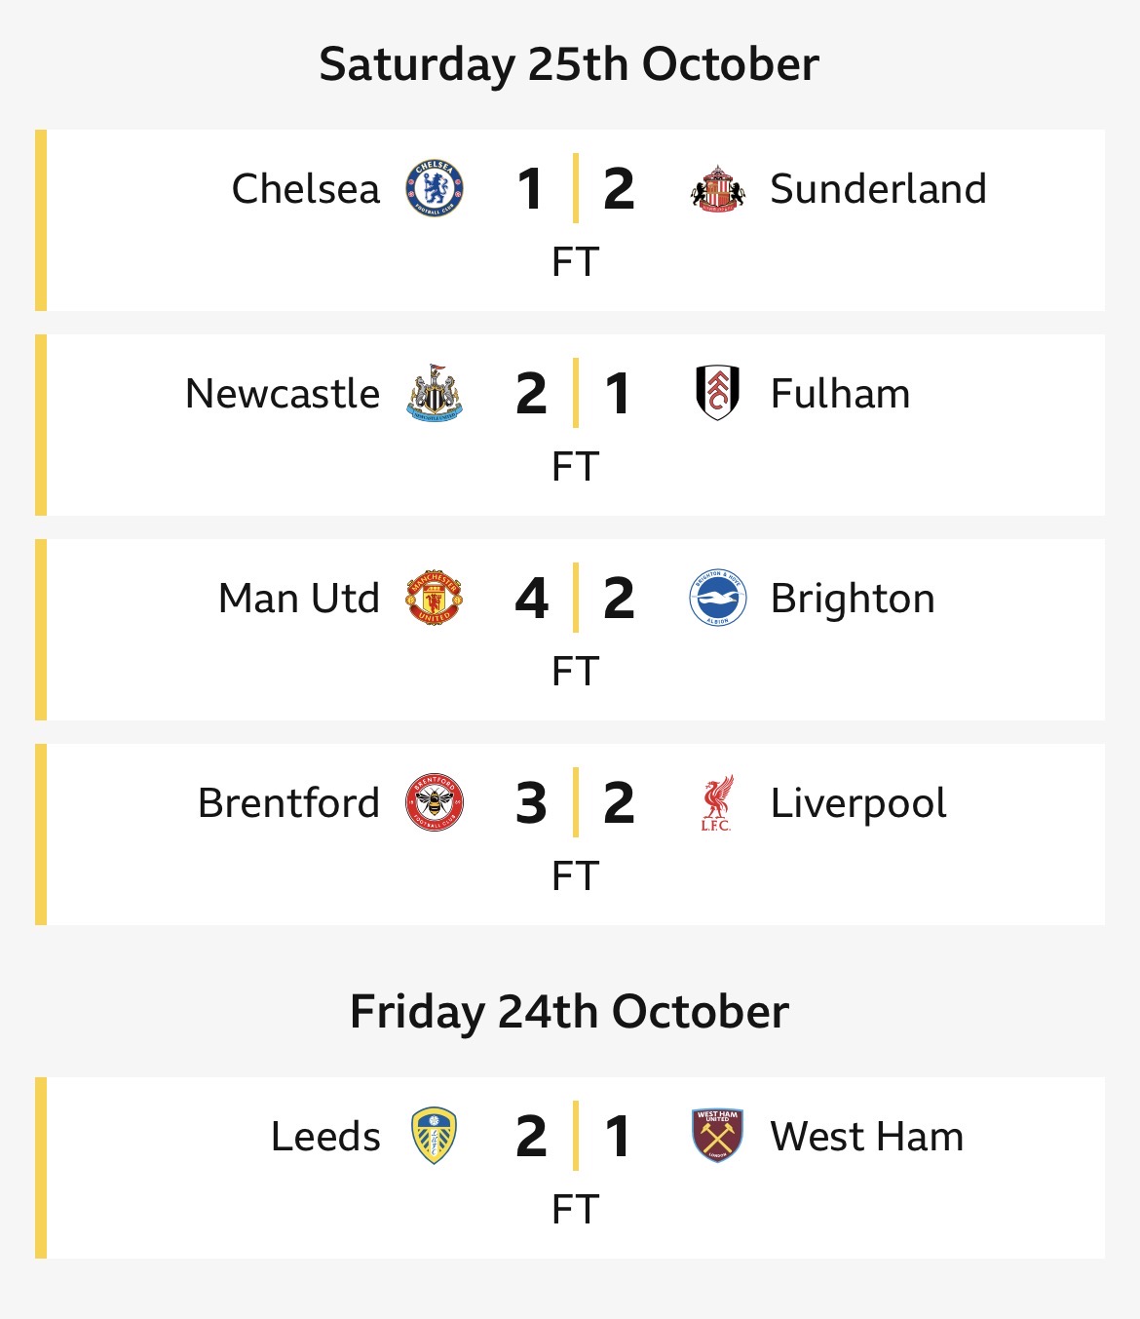
Task: Open the Sunderland team name link
Action: 878,189
